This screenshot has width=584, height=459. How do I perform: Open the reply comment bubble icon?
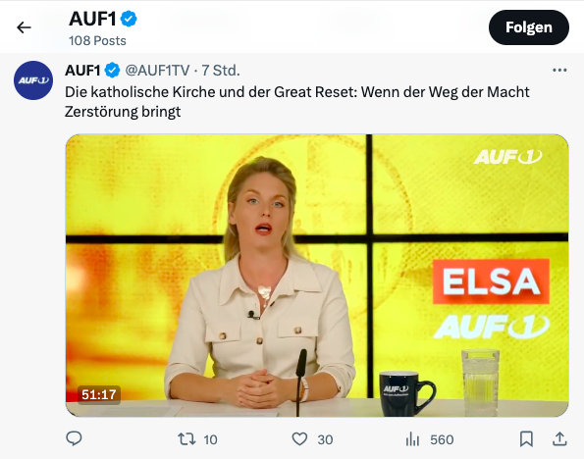pyautogui.click(x=74, y=439)
